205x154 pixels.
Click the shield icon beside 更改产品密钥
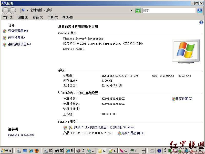(x=119, y=133)
